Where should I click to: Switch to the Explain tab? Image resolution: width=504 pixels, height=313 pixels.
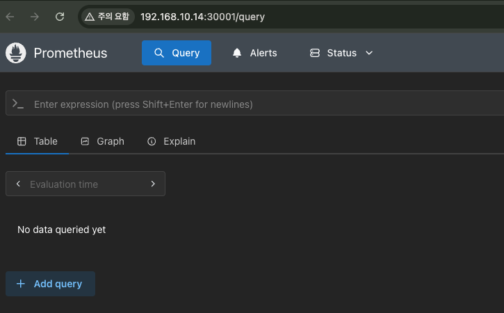171,141
